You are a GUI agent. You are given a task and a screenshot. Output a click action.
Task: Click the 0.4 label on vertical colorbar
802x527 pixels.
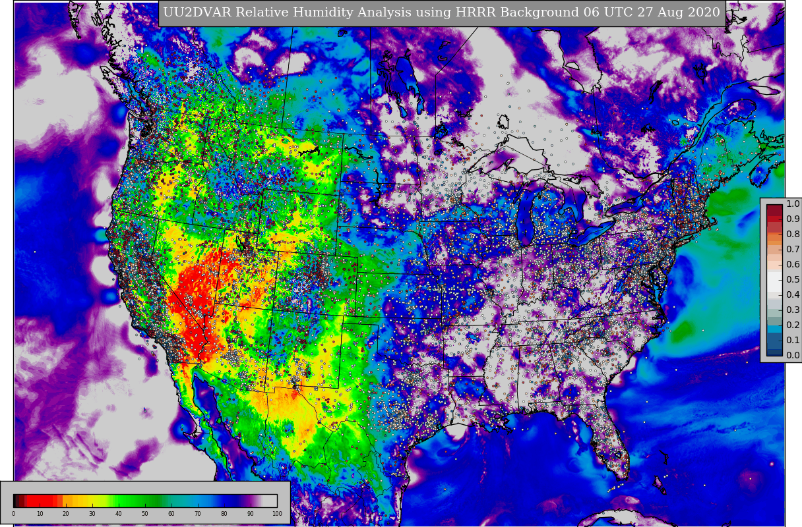[793, 295]
